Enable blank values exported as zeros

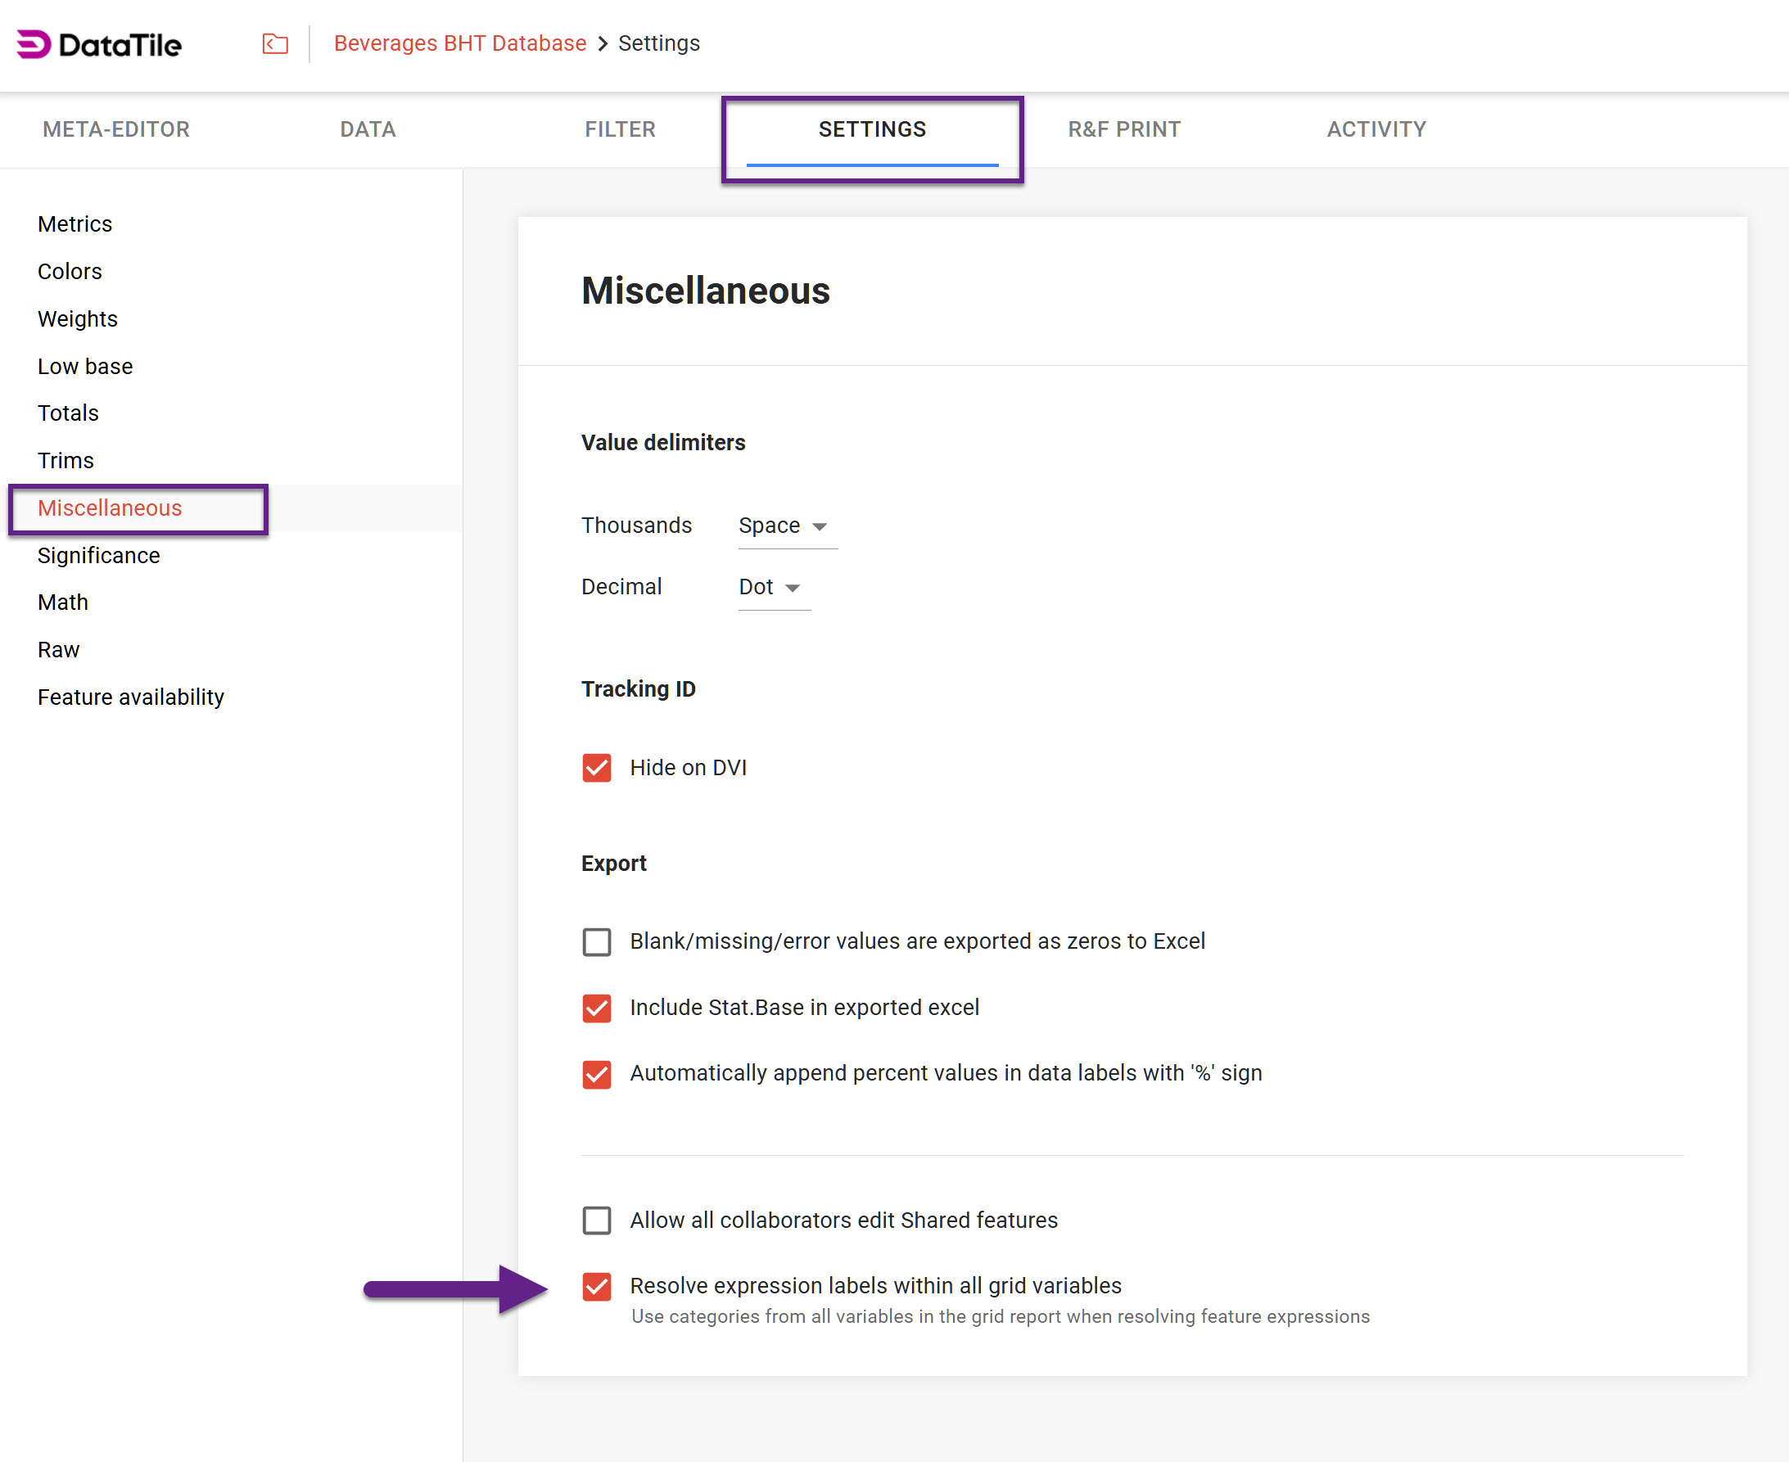pos(596,941)
